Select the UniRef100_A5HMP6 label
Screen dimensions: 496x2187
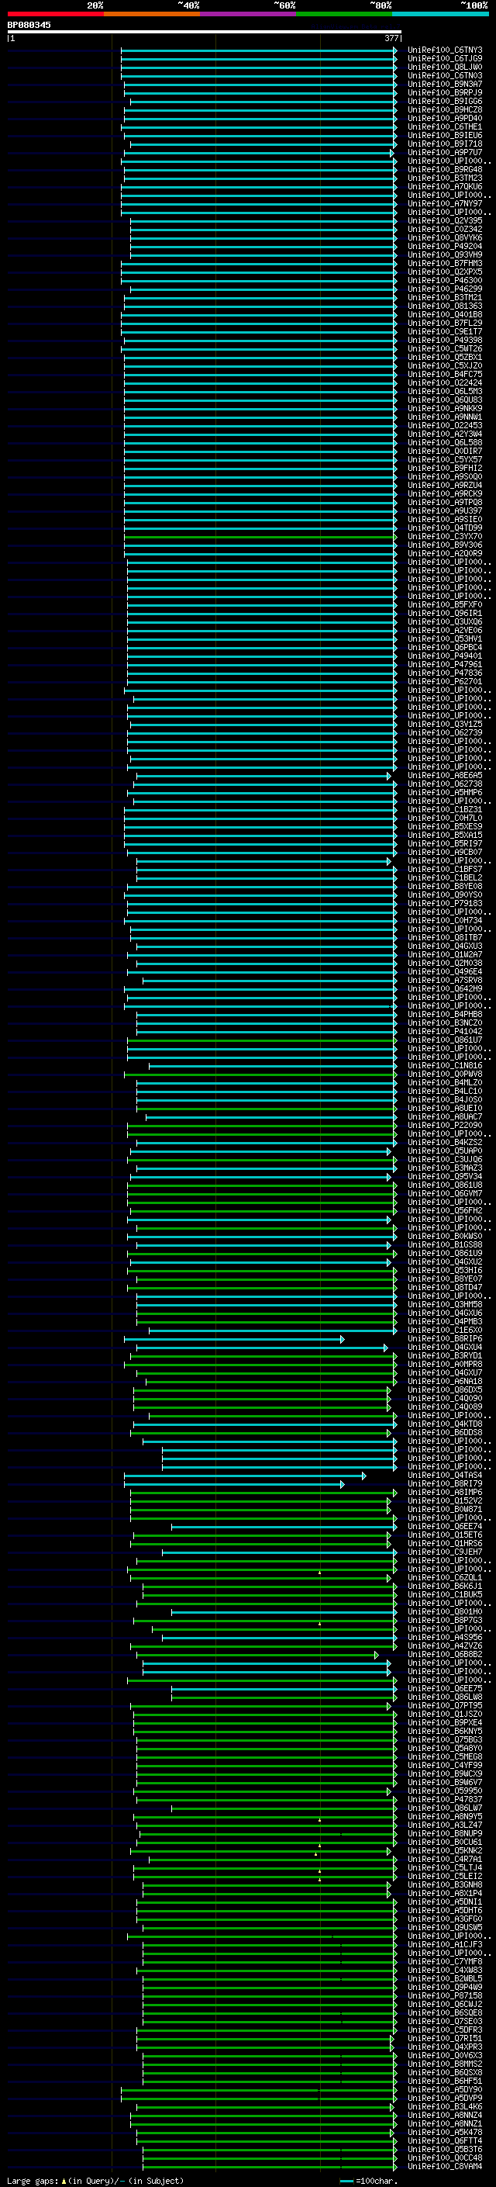(x=445, y=793)
